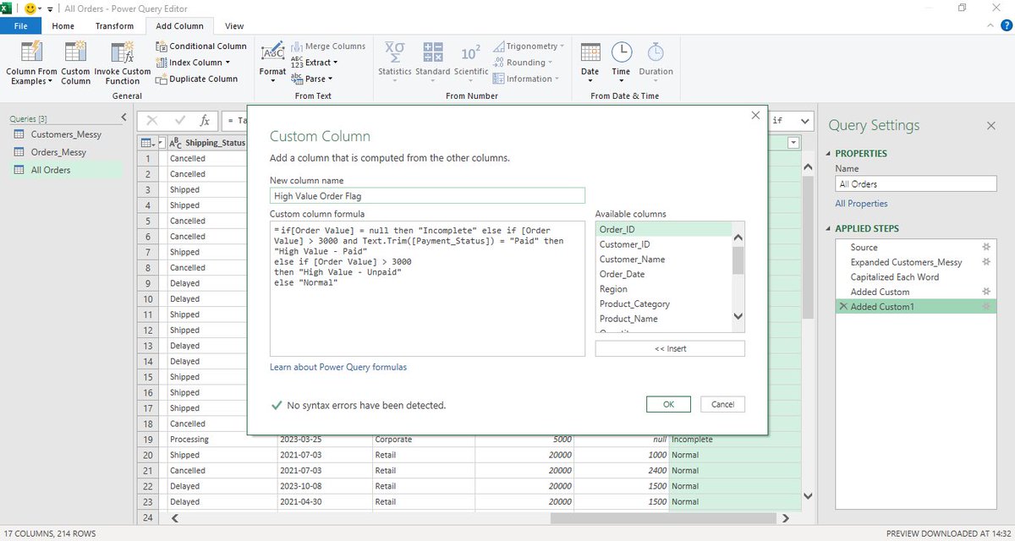Switch to the Transform ribbon tab

[x=114, y=25]
